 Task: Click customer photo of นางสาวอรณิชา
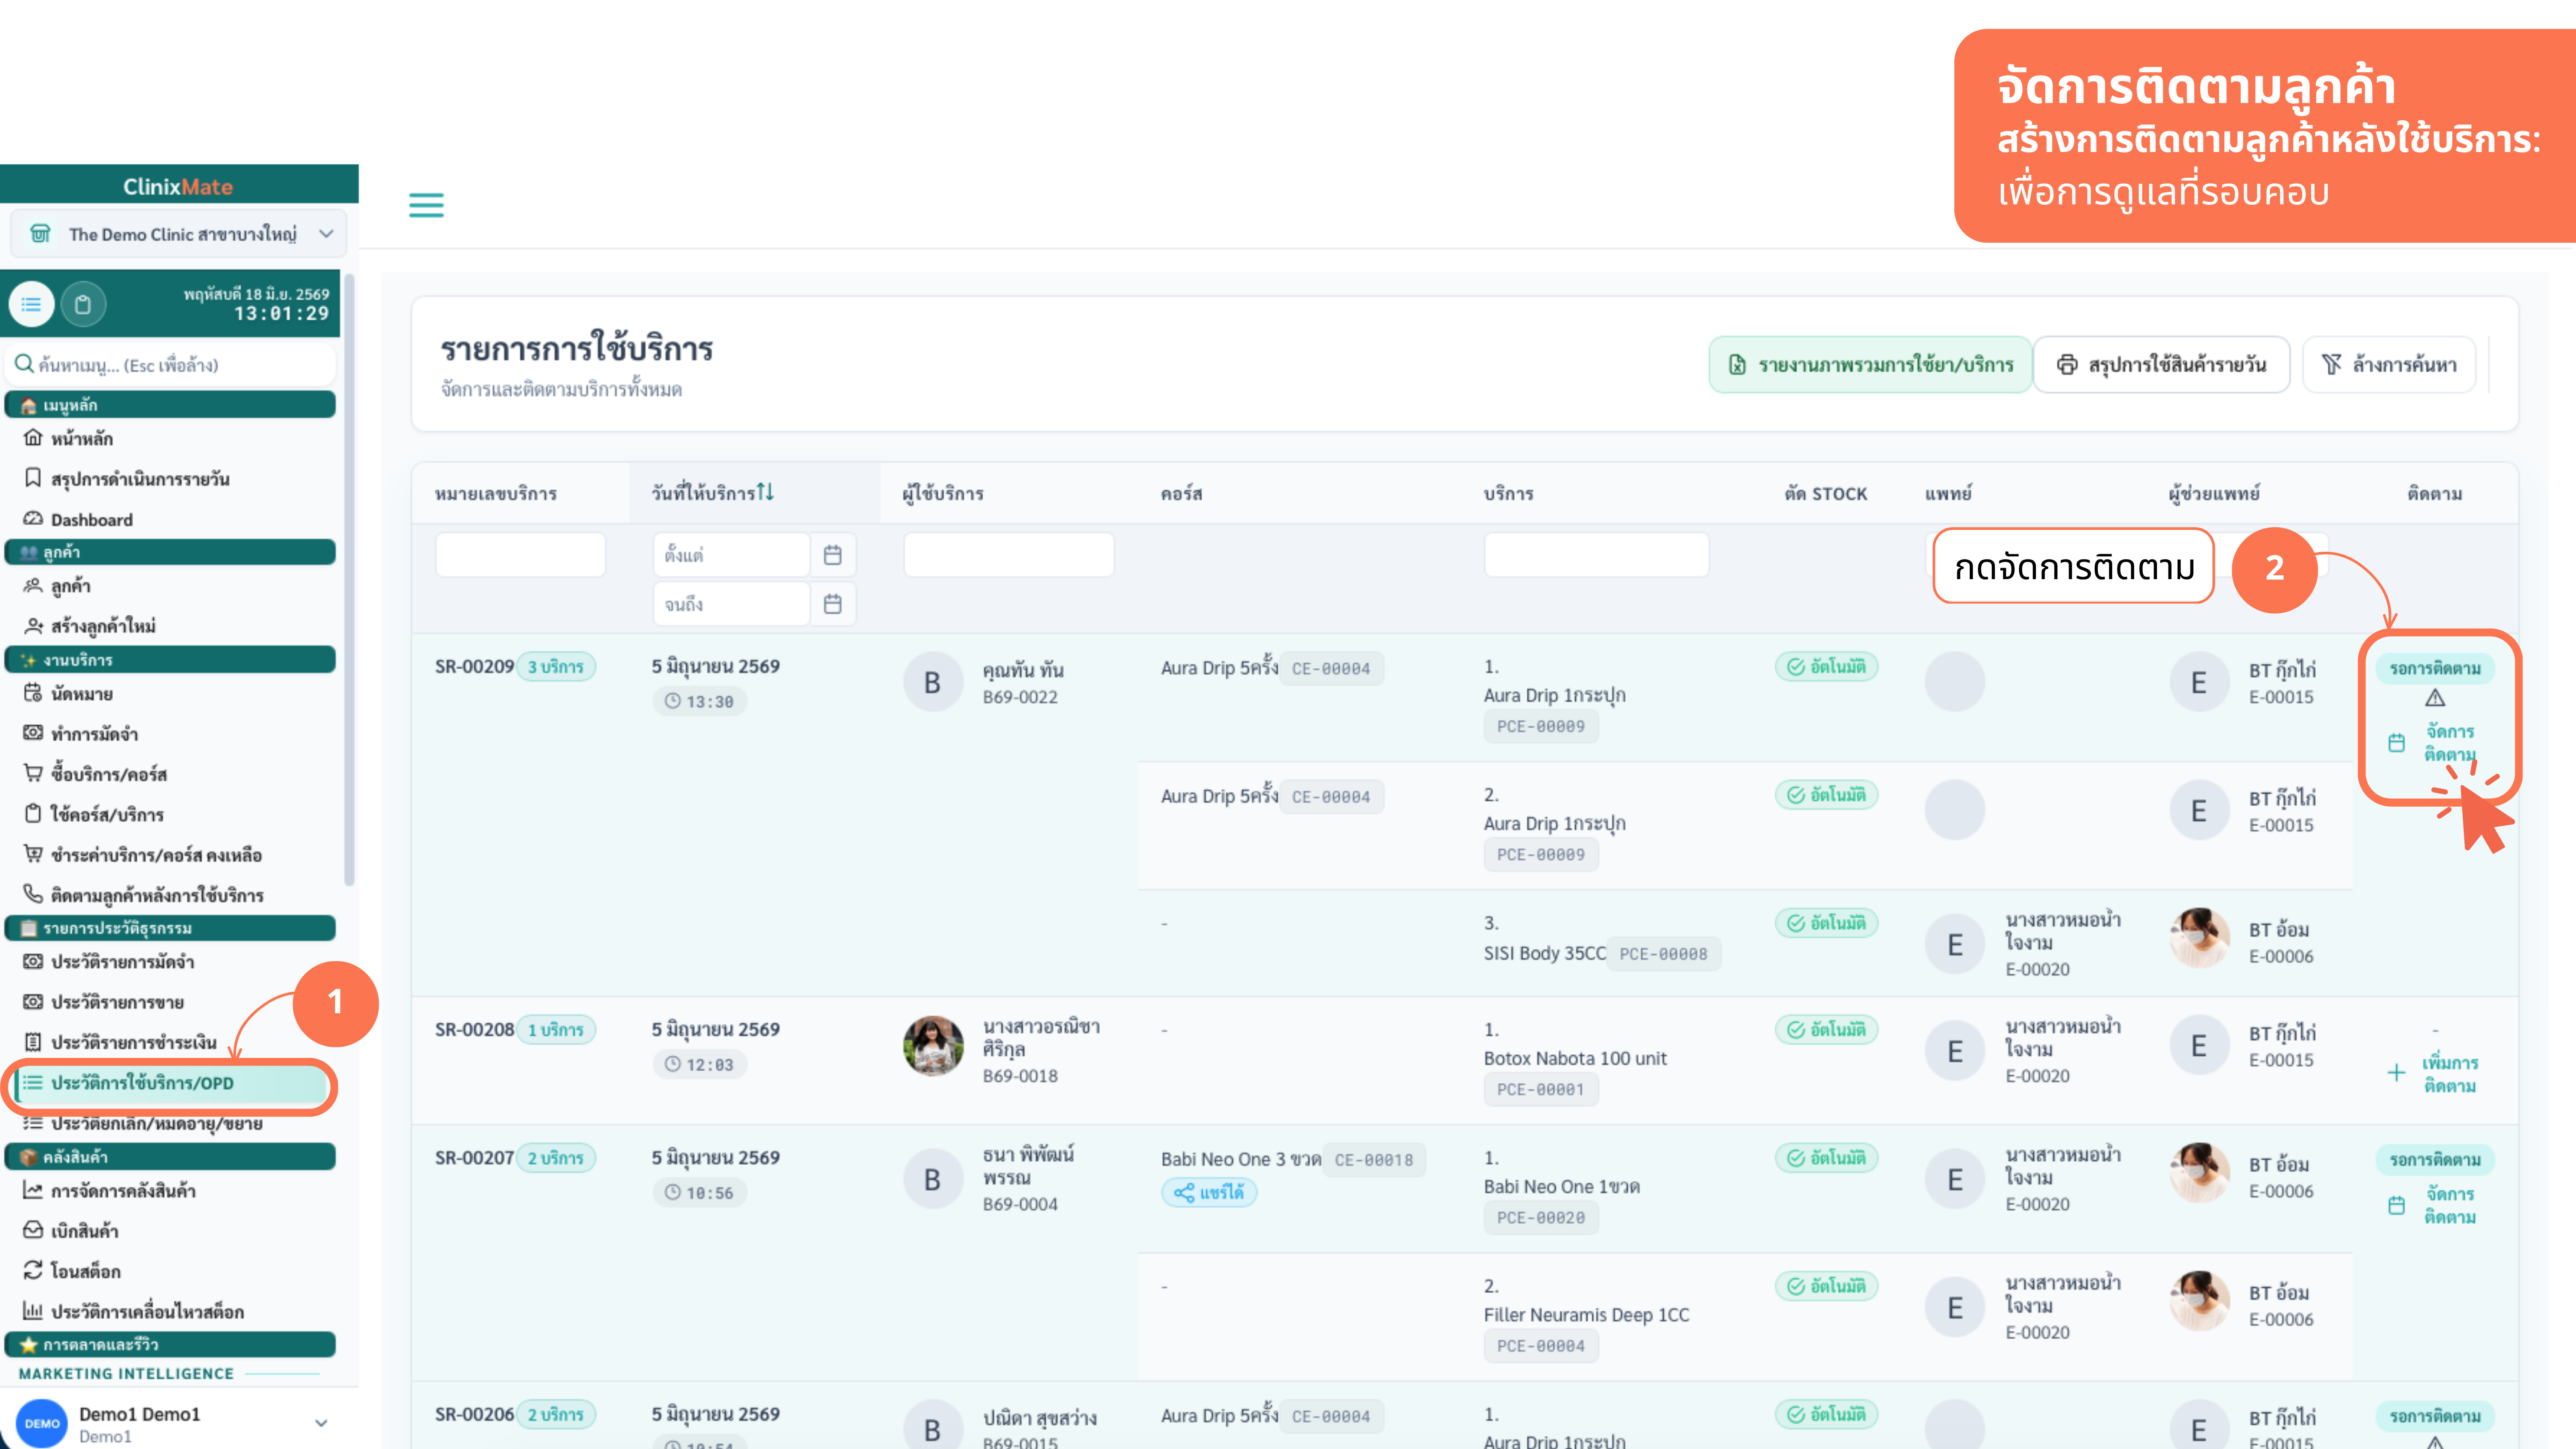click(x=933, y=1046)
